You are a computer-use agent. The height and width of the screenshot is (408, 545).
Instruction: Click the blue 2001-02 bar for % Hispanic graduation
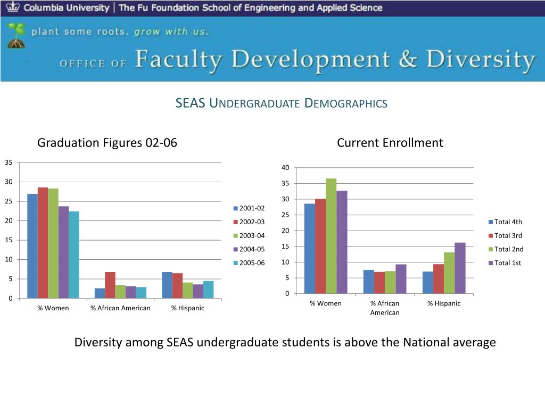(167, 285)
